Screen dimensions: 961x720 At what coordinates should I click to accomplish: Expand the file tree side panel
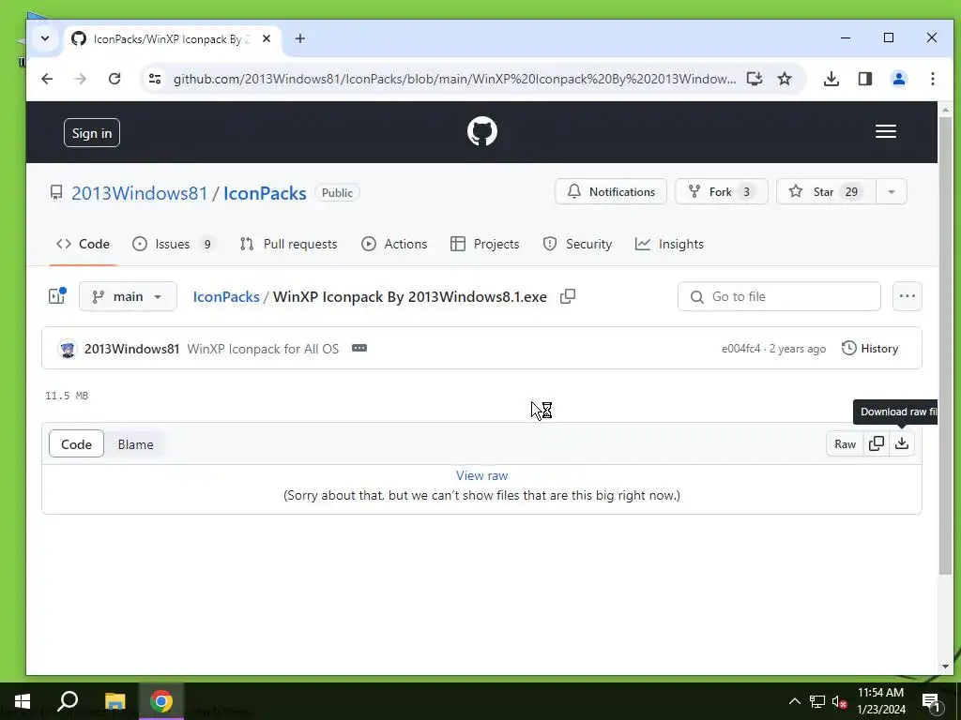click(57, 296)
